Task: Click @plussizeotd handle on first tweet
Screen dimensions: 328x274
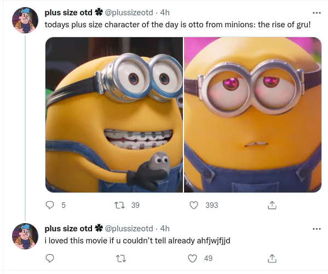Action: (129, 13)
